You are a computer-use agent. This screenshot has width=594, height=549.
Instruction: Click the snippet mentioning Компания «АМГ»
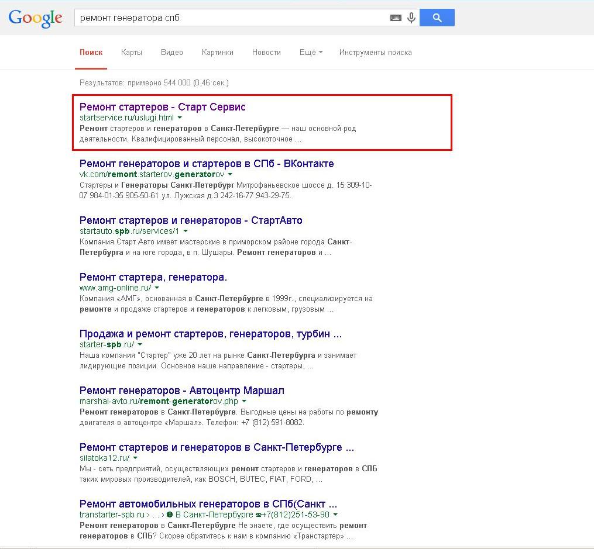(226, 304)
